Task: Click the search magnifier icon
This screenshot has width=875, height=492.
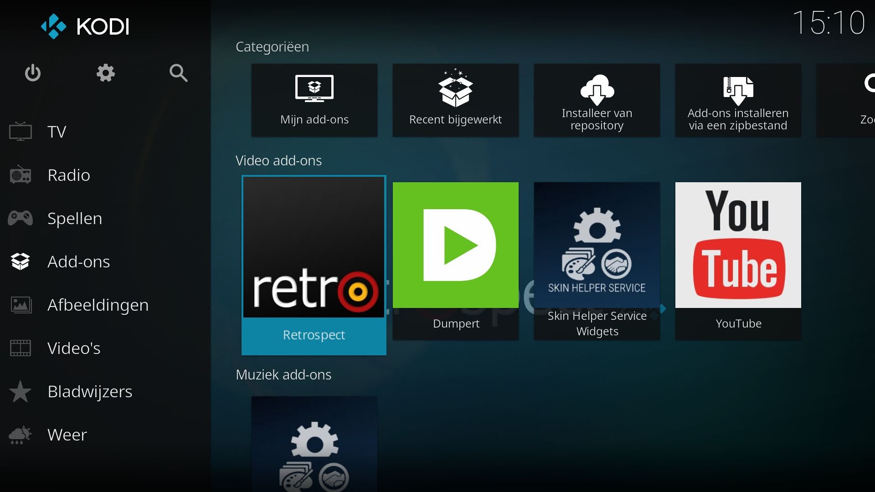Action: pyautogui.click(x=178, y=73)
